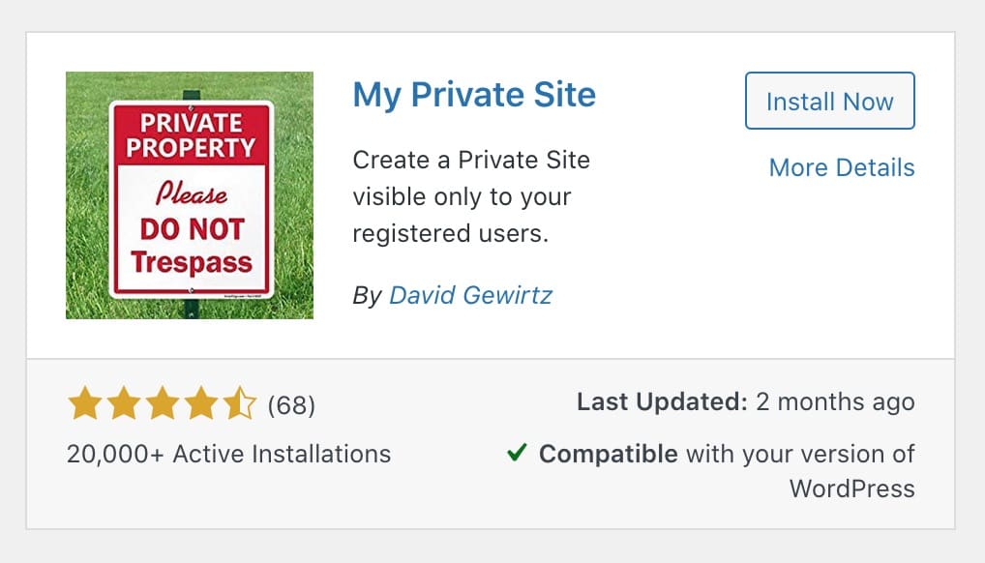Click the second gold rating star
This screenshot has height=563, width=985.
click(124, 403)
